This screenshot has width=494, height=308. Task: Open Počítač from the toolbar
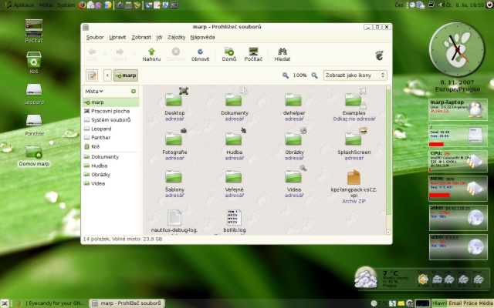(x=253, y=55)
